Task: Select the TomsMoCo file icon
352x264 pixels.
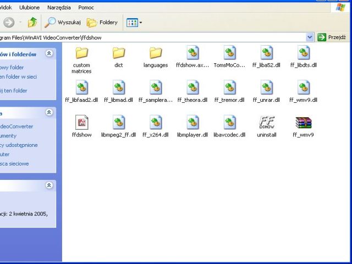Action: point(229,53)
